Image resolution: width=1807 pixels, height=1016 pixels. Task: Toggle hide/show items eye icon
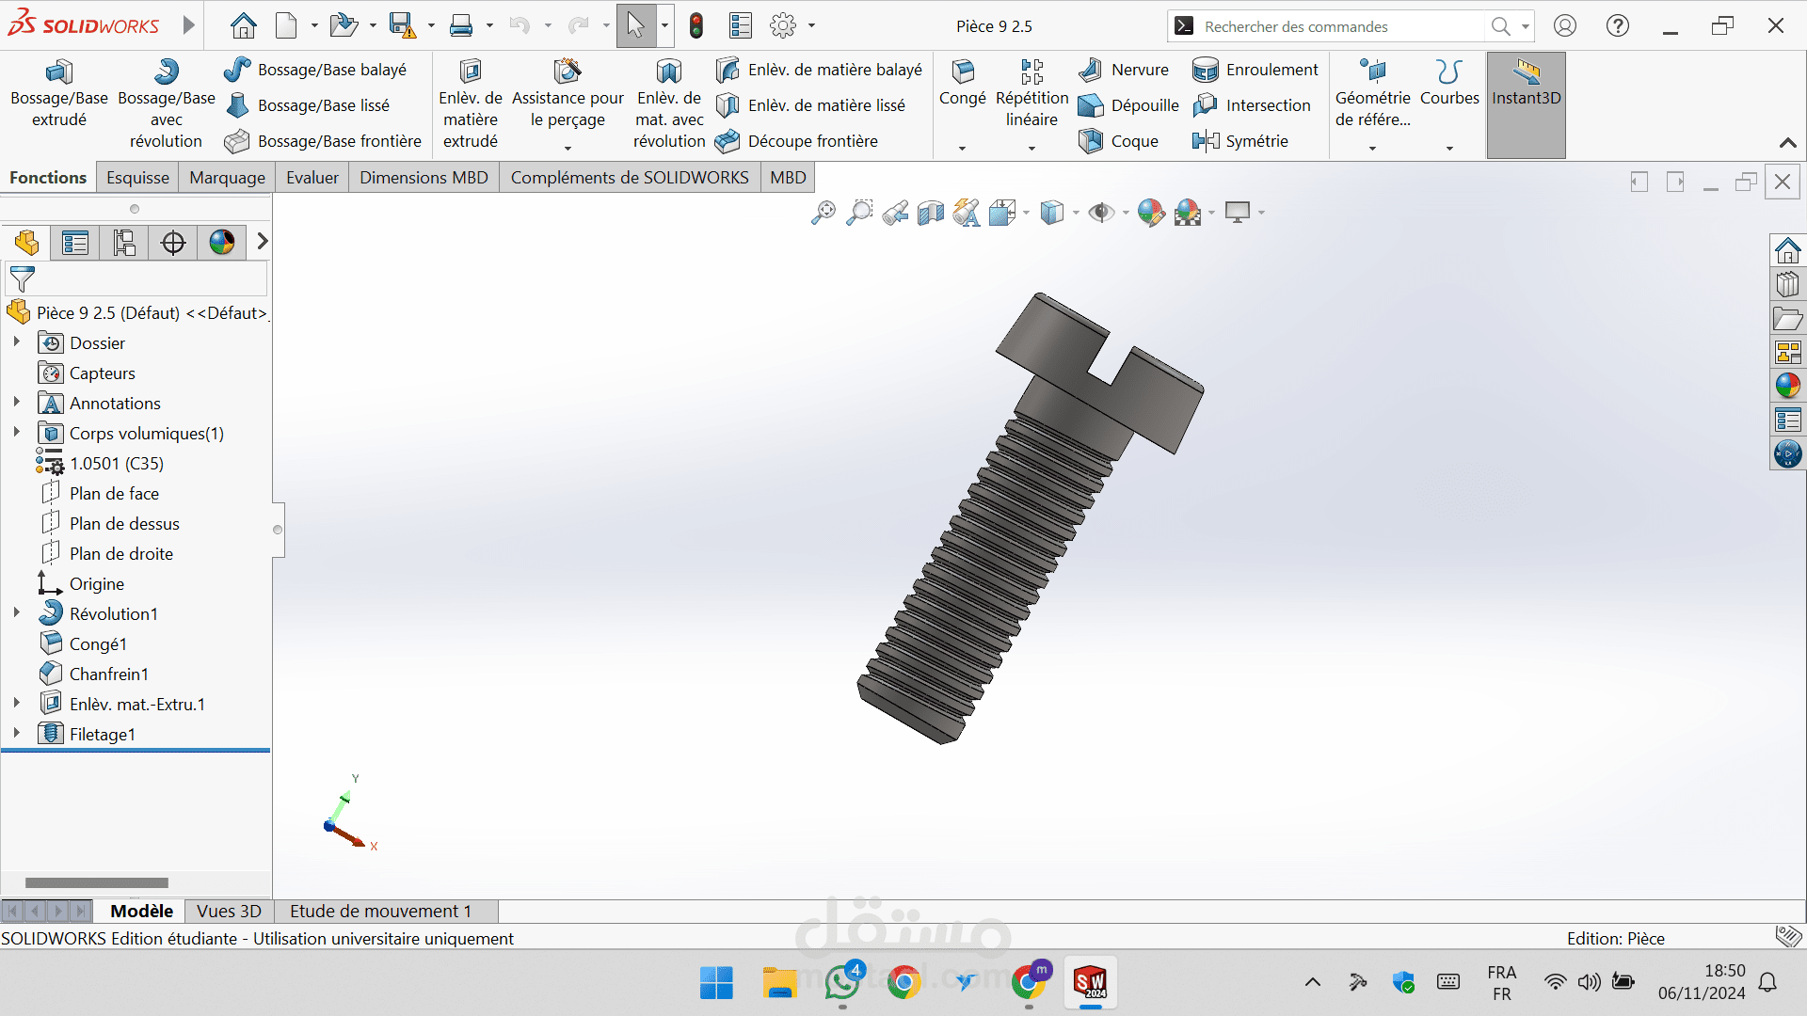point(1100,213)
